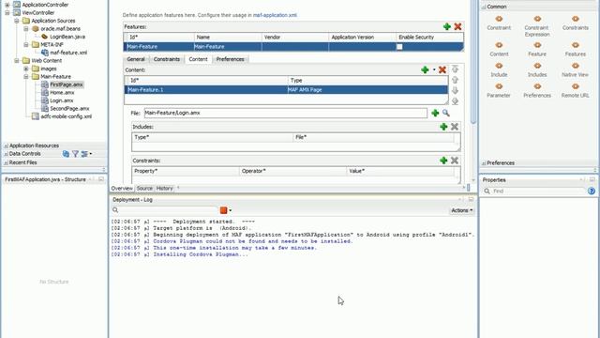
Task: Select the Overview editor tab
Action: [x=122, y=188]
